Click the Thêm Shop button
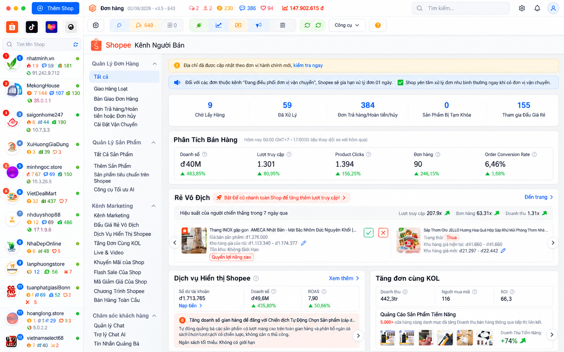 pos(55,8)
